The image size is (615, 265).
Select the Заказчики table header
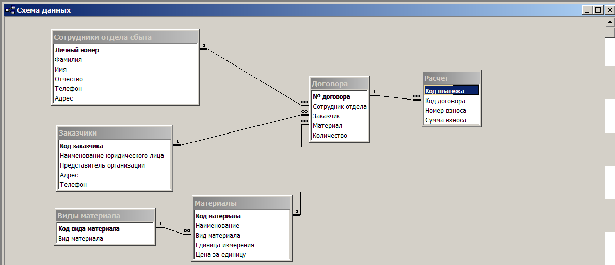point(114,133)
